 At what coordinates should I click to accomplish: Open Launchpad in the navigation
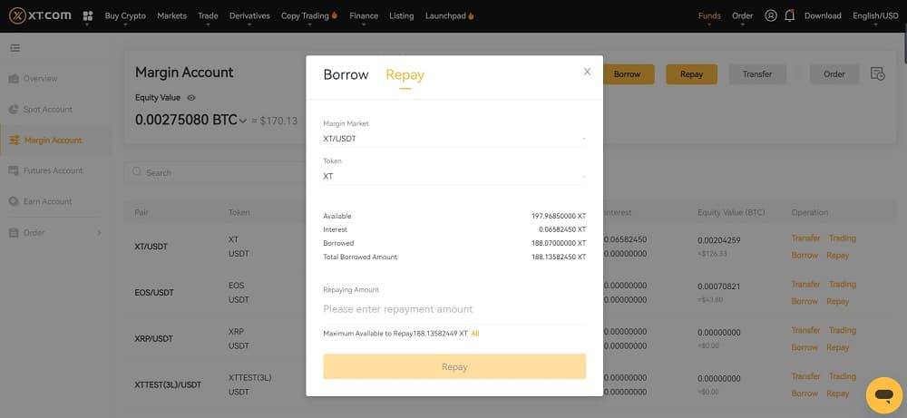click(x=450, y=15)
